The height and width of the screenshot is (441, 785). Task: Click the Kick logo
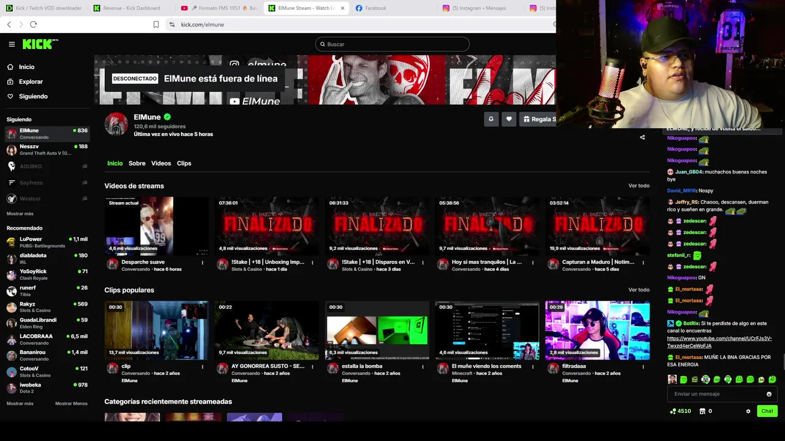pyautogui.click(x=40, y=44)
